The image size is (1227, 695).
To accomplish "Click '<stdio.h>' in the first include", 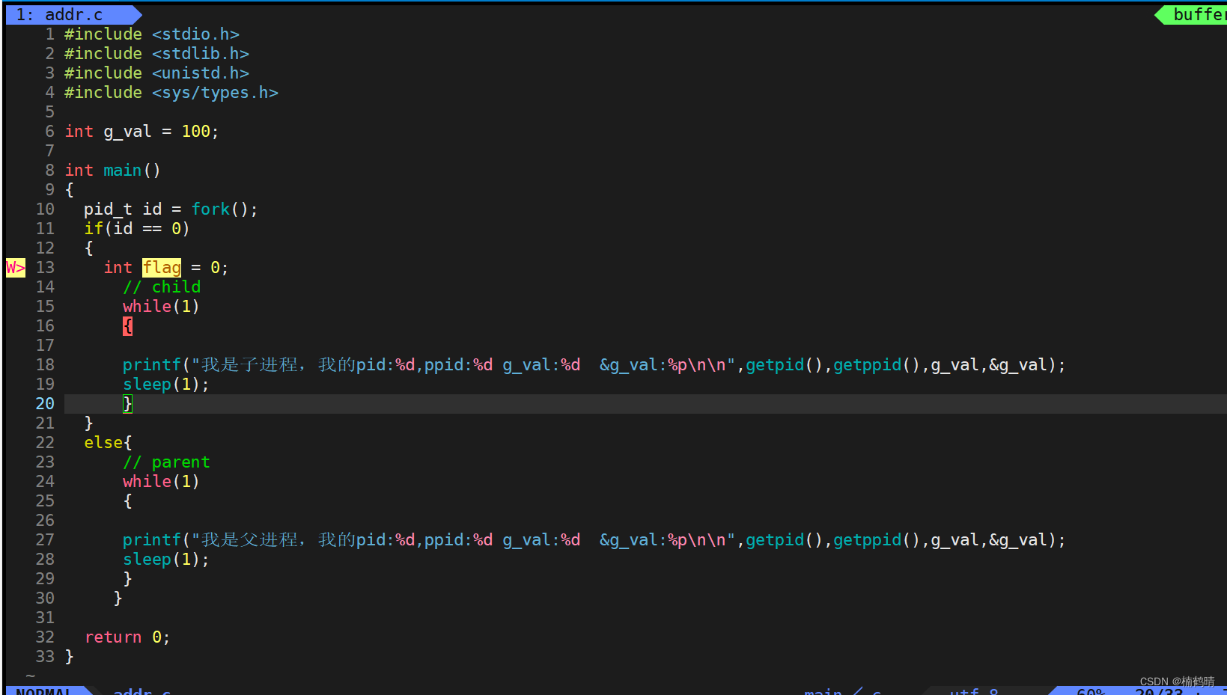I will [x=195, y=34].
